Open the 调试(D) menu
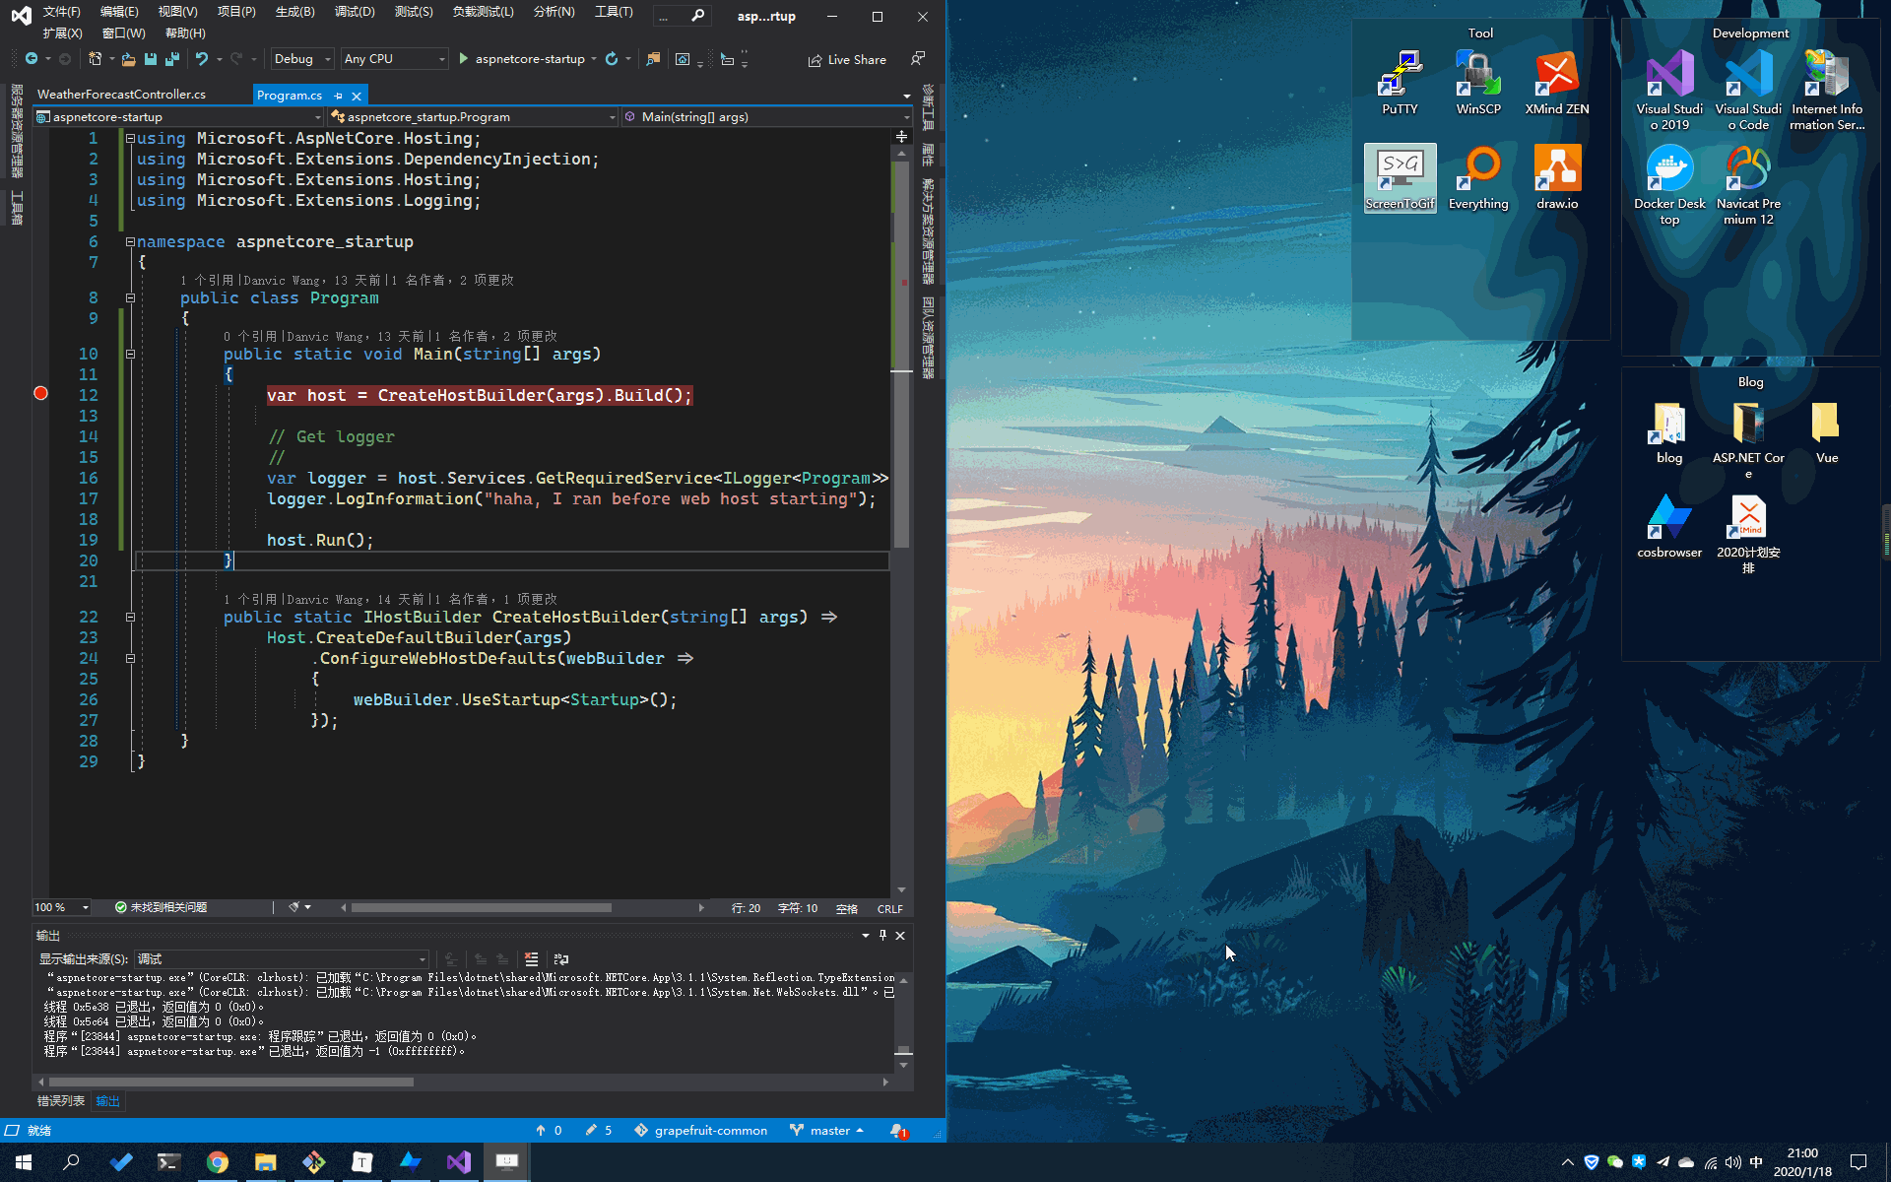Screen dimensions: 1891x1182 pyautogui.click(x=354, y=12)
